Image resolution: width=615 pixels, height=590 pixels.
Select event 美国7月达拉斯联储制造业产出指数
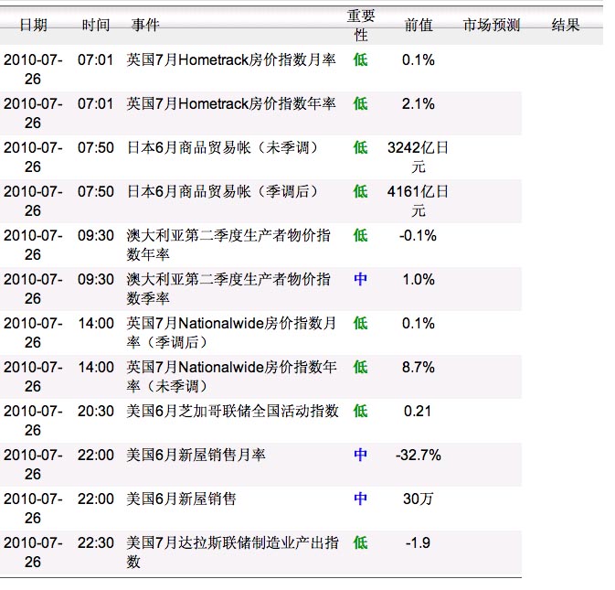[233, 552]
